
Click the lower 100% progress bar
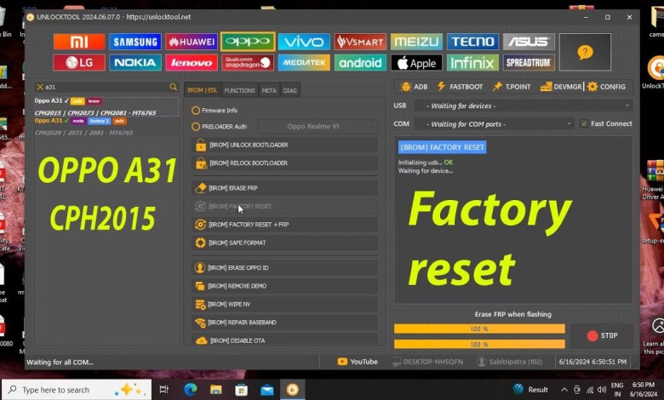pyautogui.click(x=479, y=344)
